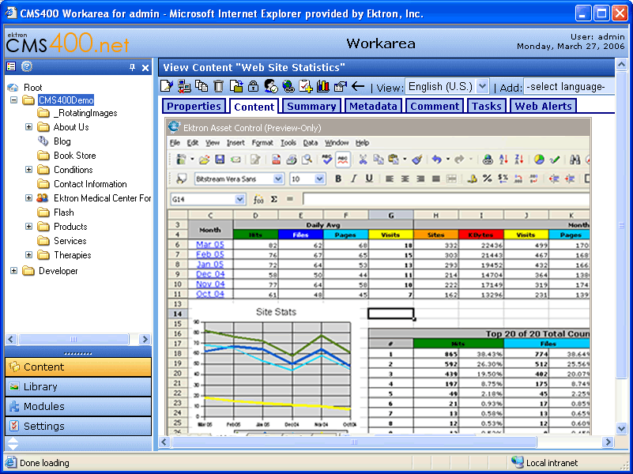633x474 pixels.
Task: Click the Mar 05 link in spreadsheet
Action: click(x=210, y=244)
